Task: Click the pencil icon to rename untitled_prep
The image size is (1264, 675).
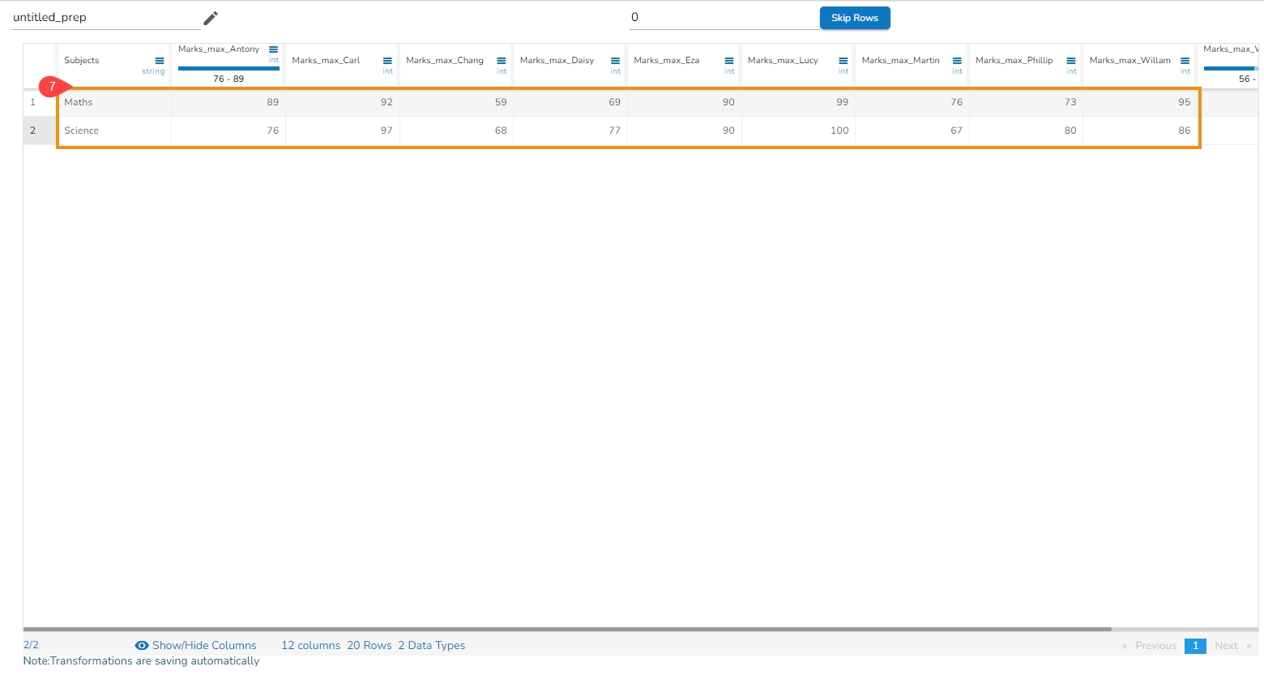Action: click(211, 18)
